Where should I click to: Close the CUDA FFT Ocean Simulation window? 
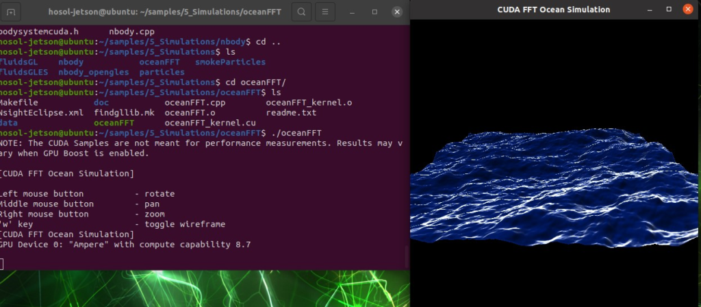pos(688,9)
